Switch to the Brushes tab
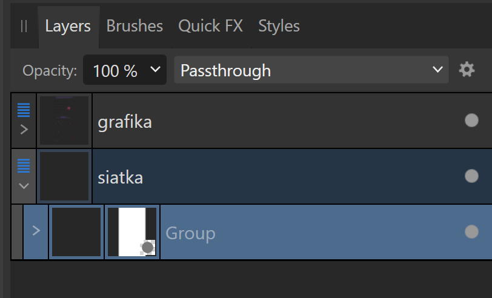The image size is (492, 298). coord(135,25)
